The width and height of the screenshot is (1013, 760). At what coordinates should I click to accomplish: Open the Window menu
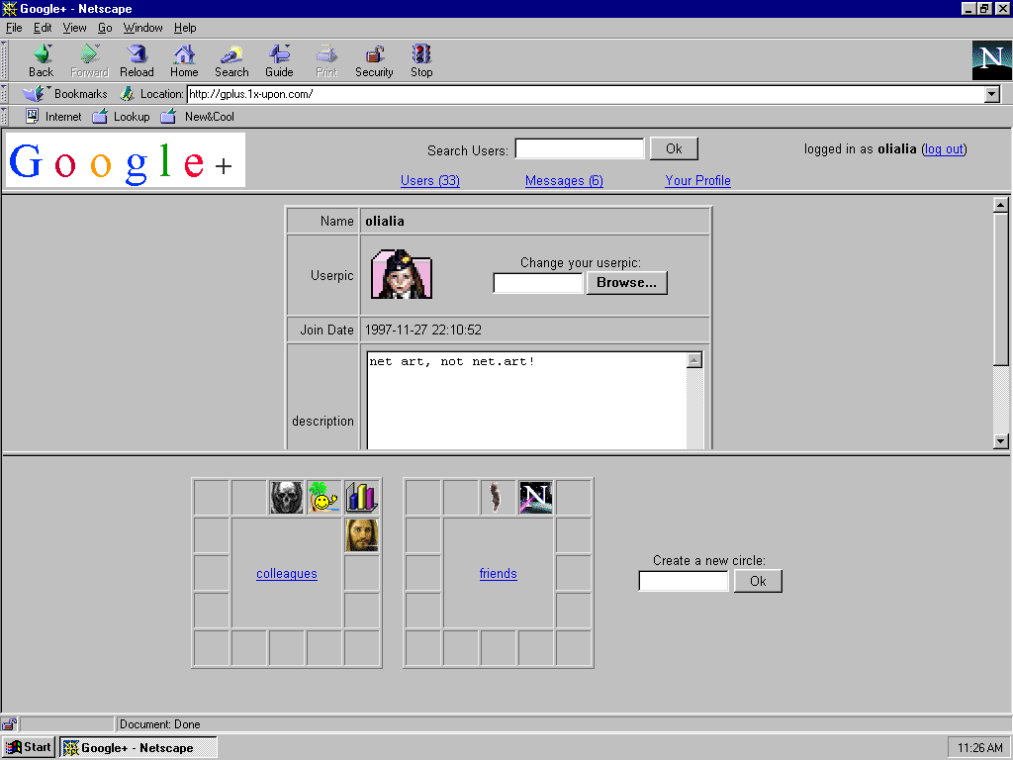pyautogui.click(x=142, y=28)
